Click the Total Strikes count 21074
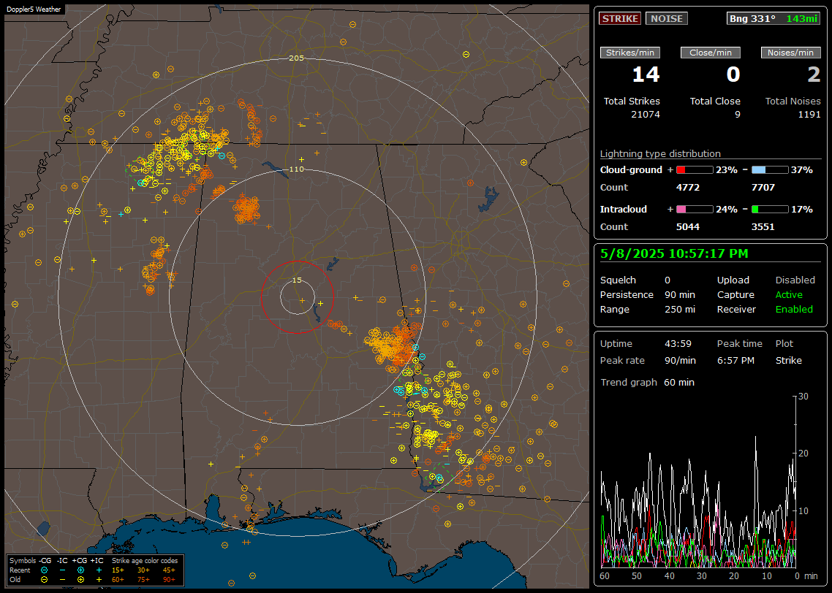Viewport: 832px width, 593px height. (x=646, y=115)
